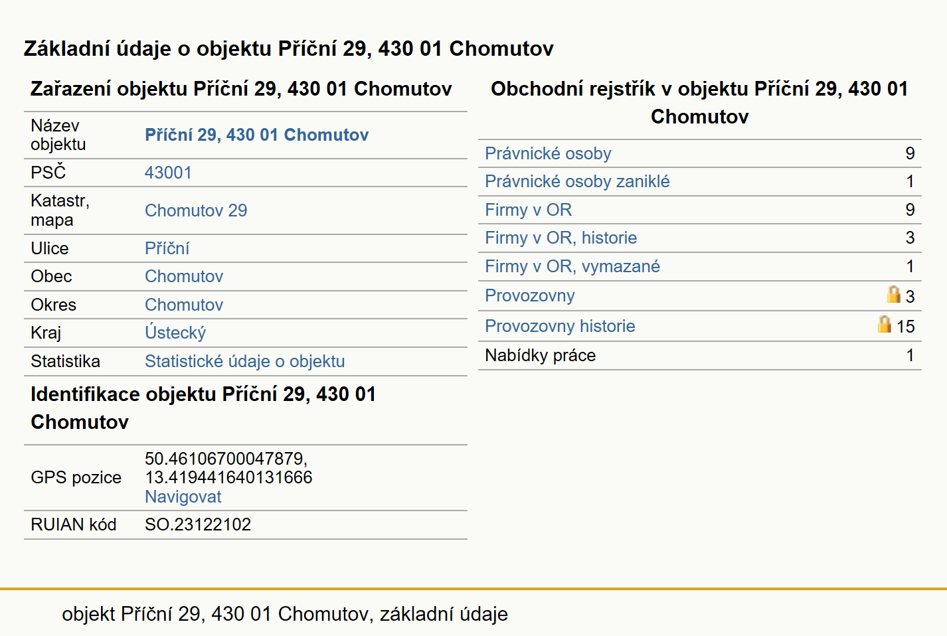
Task: Open the Příční 29, 430 01 Chomutov object link
Action: tap(256, 135)
